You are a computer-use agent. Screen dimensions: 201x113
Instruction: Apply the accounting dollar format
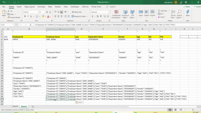click(92, 16)
